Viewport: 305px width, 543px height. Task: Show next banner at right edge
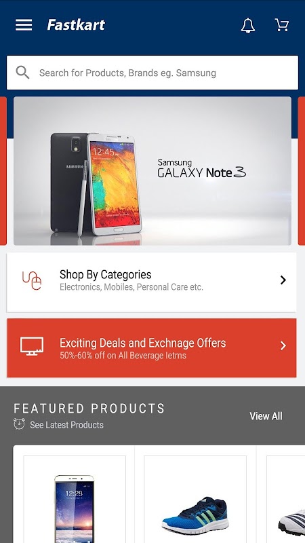[x=301, y=171]
